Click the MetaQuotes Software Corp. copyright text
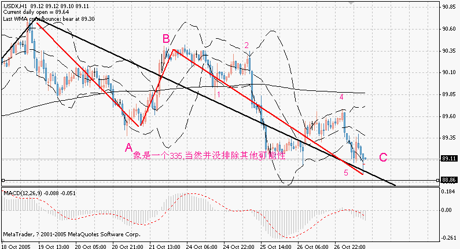Screen dimensions: 460x249 pos(72,235)
